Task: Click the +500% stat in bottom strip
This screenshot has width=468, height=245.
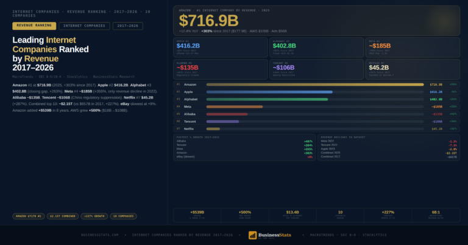Action: tap(245, 215)
